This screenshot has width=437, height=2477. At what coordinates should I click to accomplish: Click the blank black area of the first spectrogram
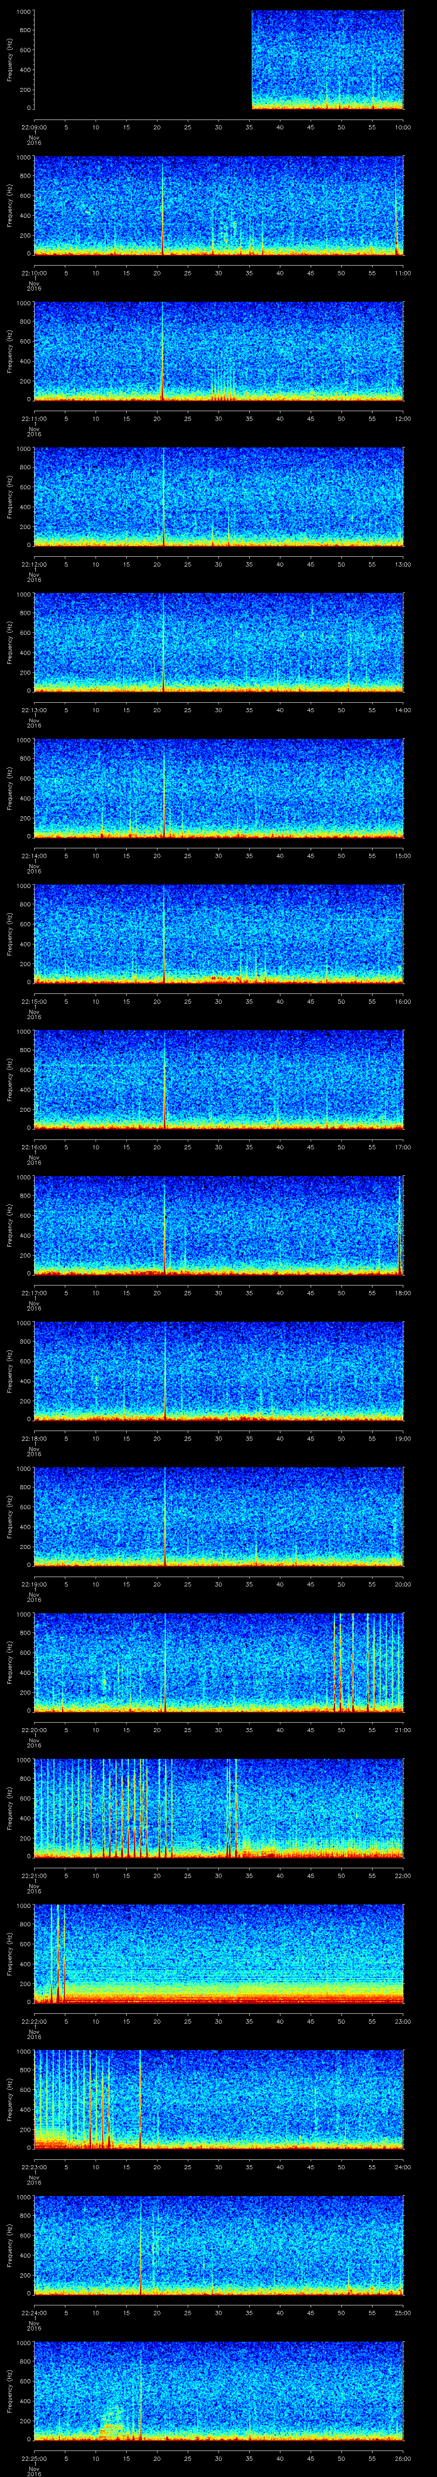point(142,60)
